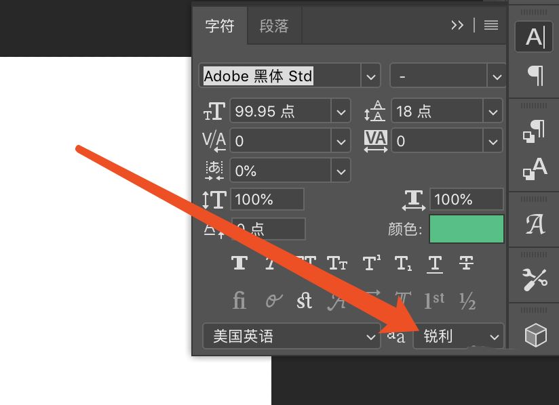Select the 字符 tab
The image size is (559, 405).
pos(220,26)
